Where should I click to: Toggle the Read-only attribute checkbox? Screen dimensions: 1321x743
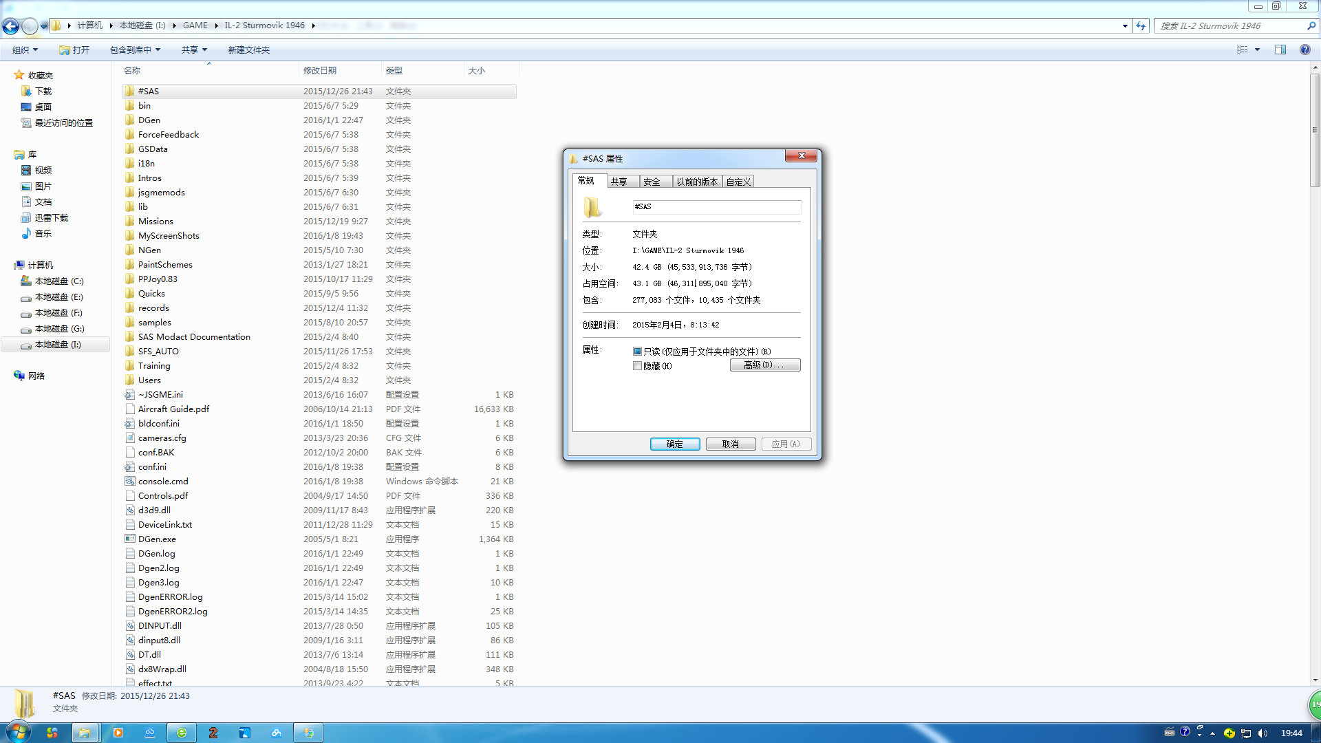(x=637, y=352)
